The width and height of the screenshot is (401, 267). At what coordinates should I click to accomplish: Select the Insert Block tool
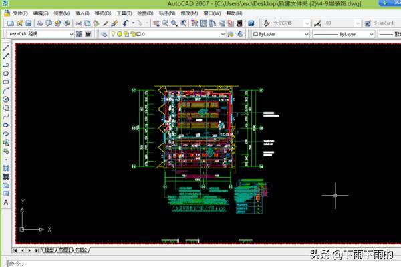(6, 142)
